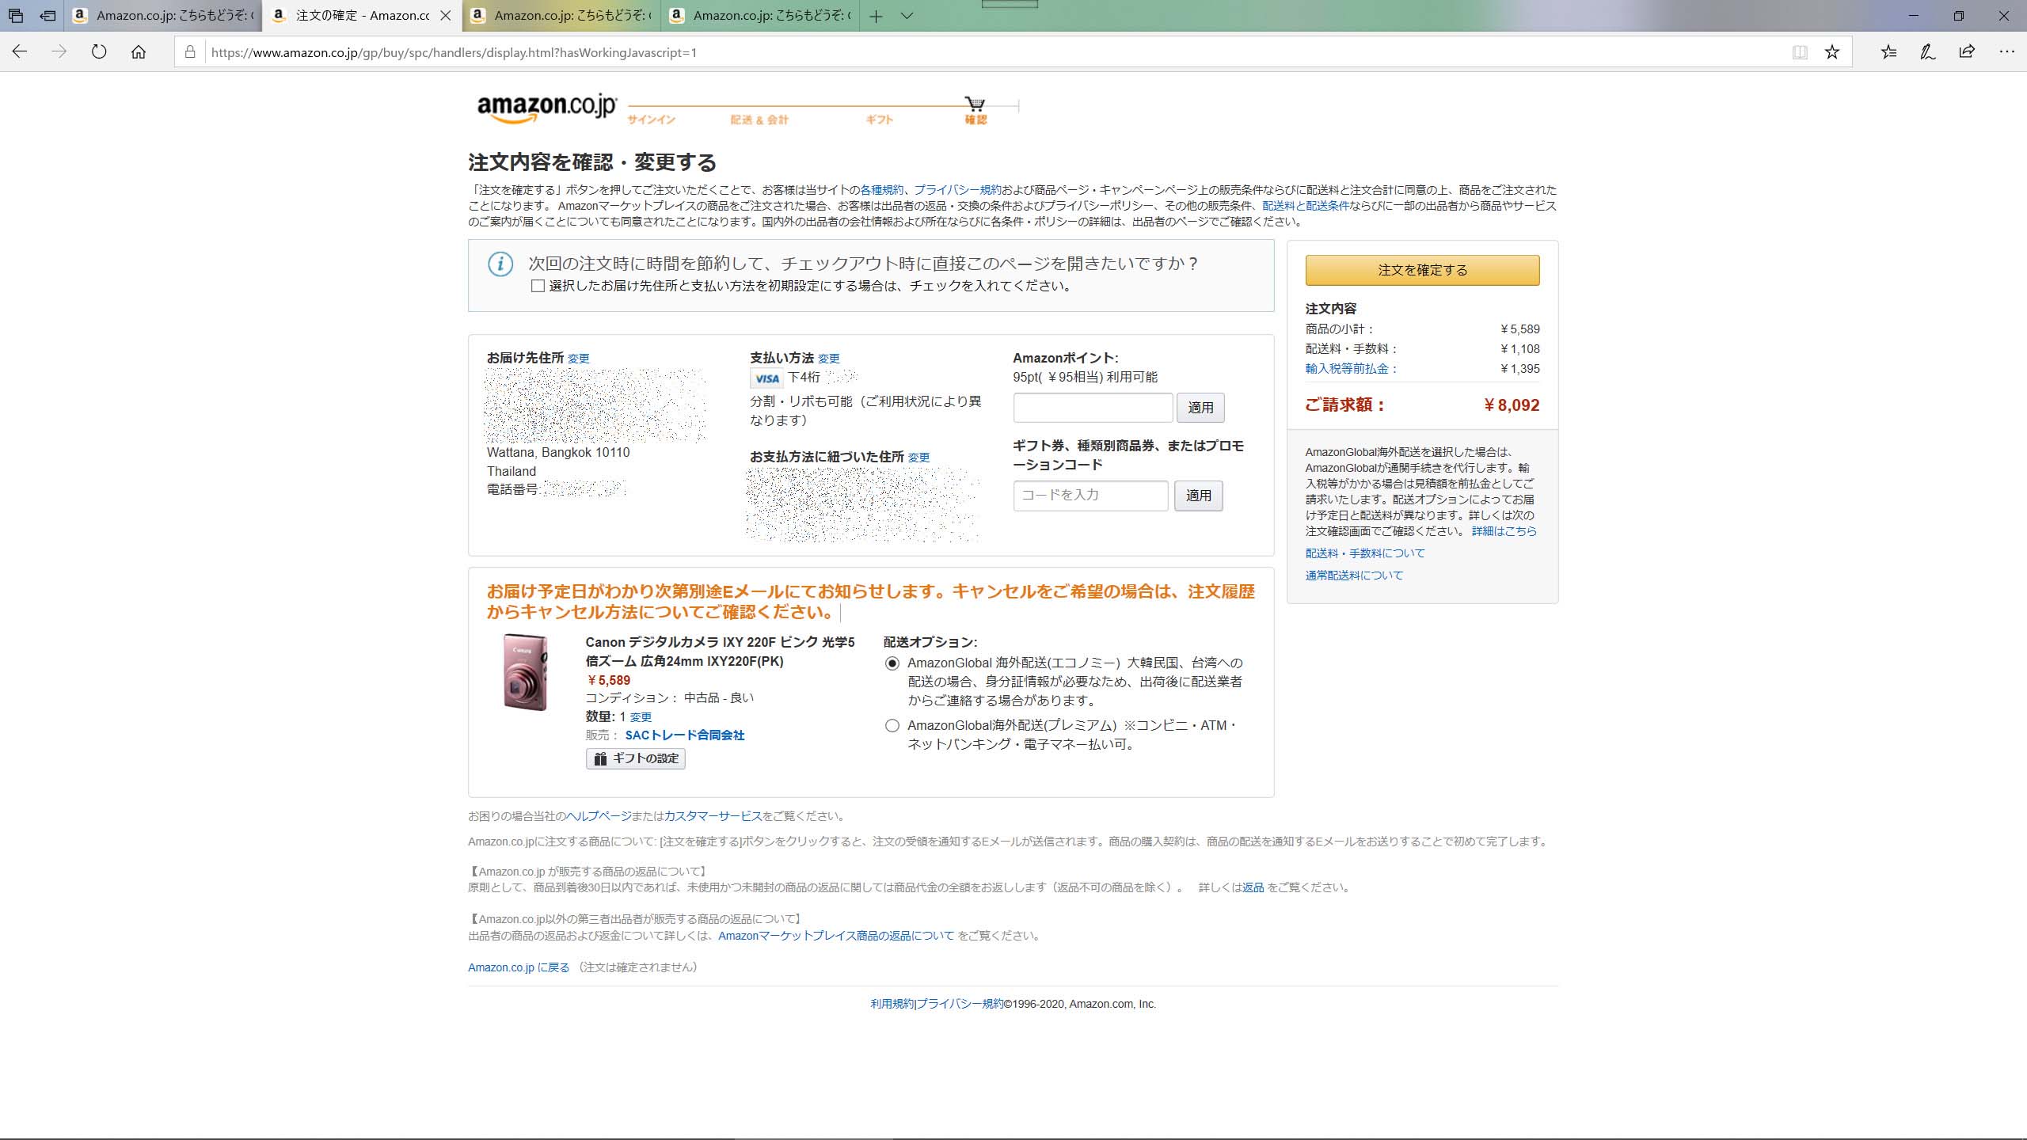This screenshot has width=2027, height=1140.
Task: Open footer 利用規約 link
Action: [x=892, y=1004]
